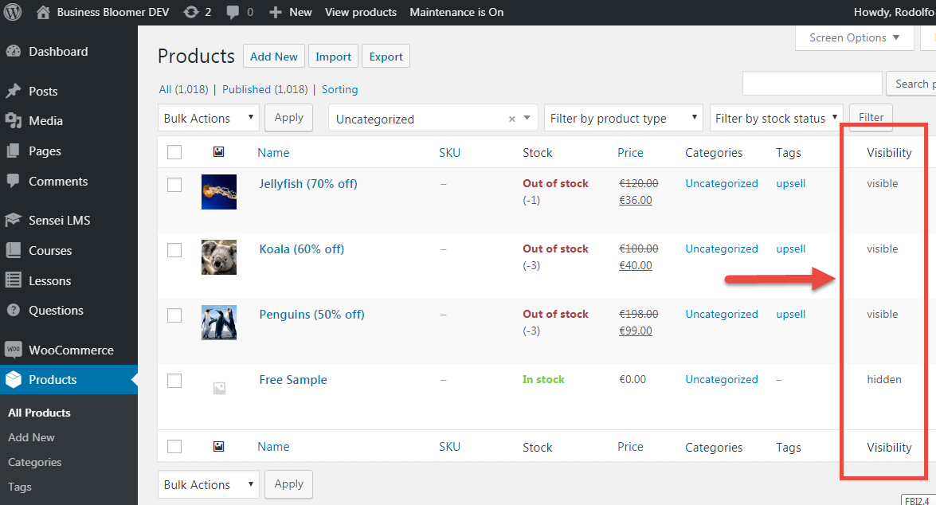This screenshot has width=936, height=505.
Task: Open comments via the speech bubble icon
Action: point(233,12)
